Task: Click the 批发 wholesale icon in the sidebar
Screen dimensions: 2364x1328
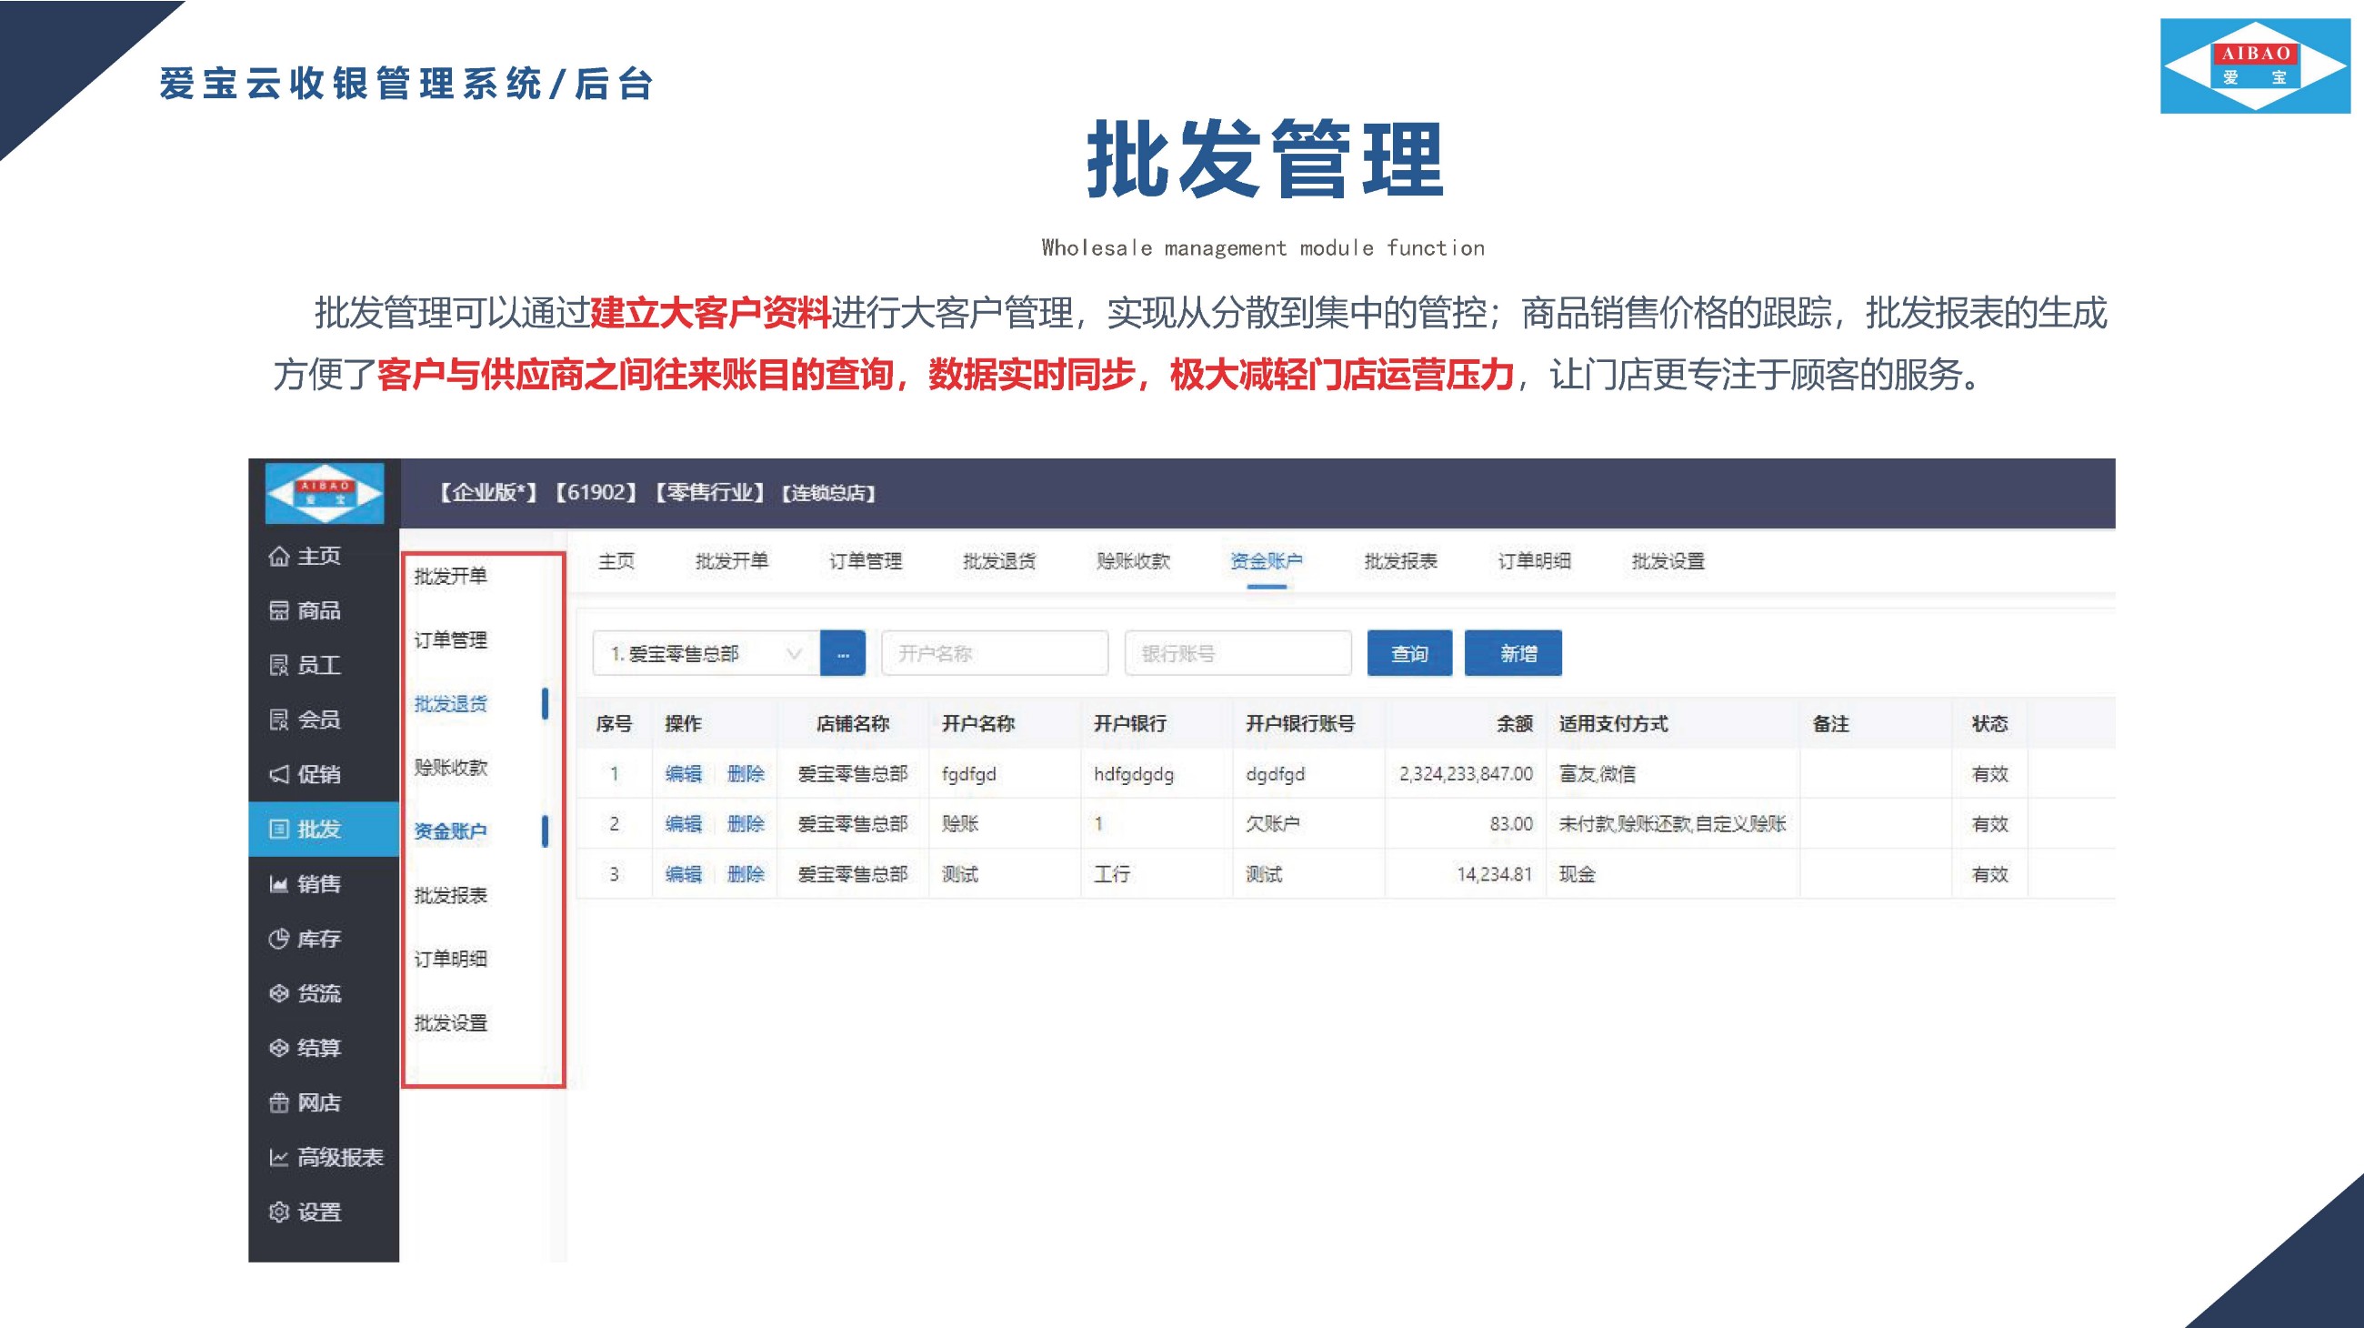Action: (x=278, y=829)
